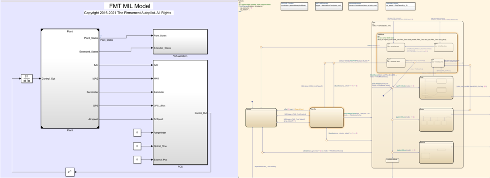
Task: Select the Hold state inside SubMode
Action: (x=437, y=63)
